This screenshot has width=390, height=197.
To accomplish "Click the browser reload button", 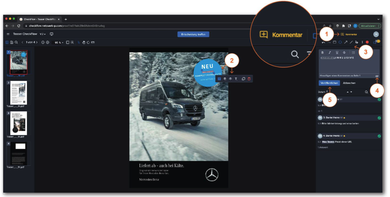I will tap(19, 26).
